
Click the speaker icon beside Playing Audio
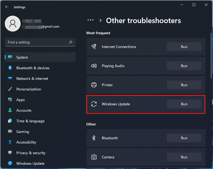[x=94, y=66]
